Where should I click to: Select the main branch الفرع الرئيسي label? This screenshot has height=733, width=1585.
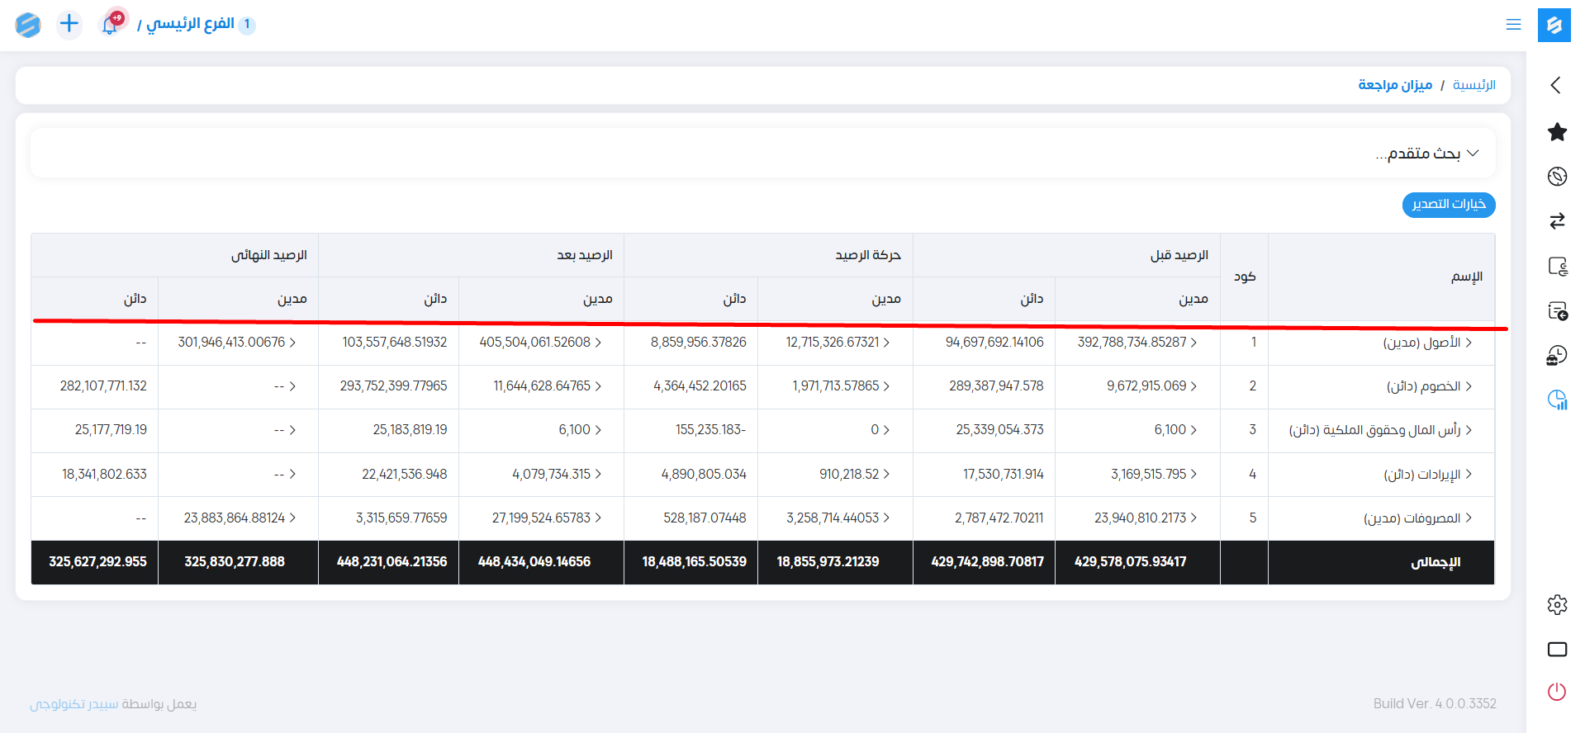coord(190,24)
